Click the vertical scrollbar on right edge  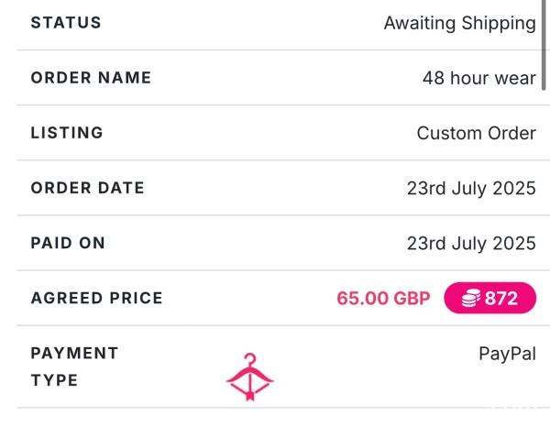pos(544,45)
